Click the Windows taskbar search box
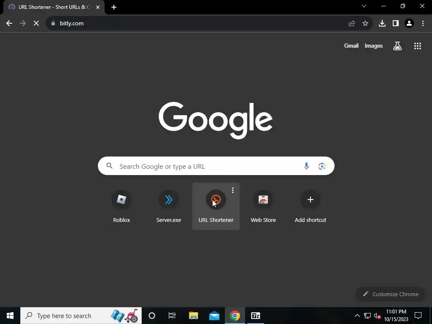 pos(81,316)
